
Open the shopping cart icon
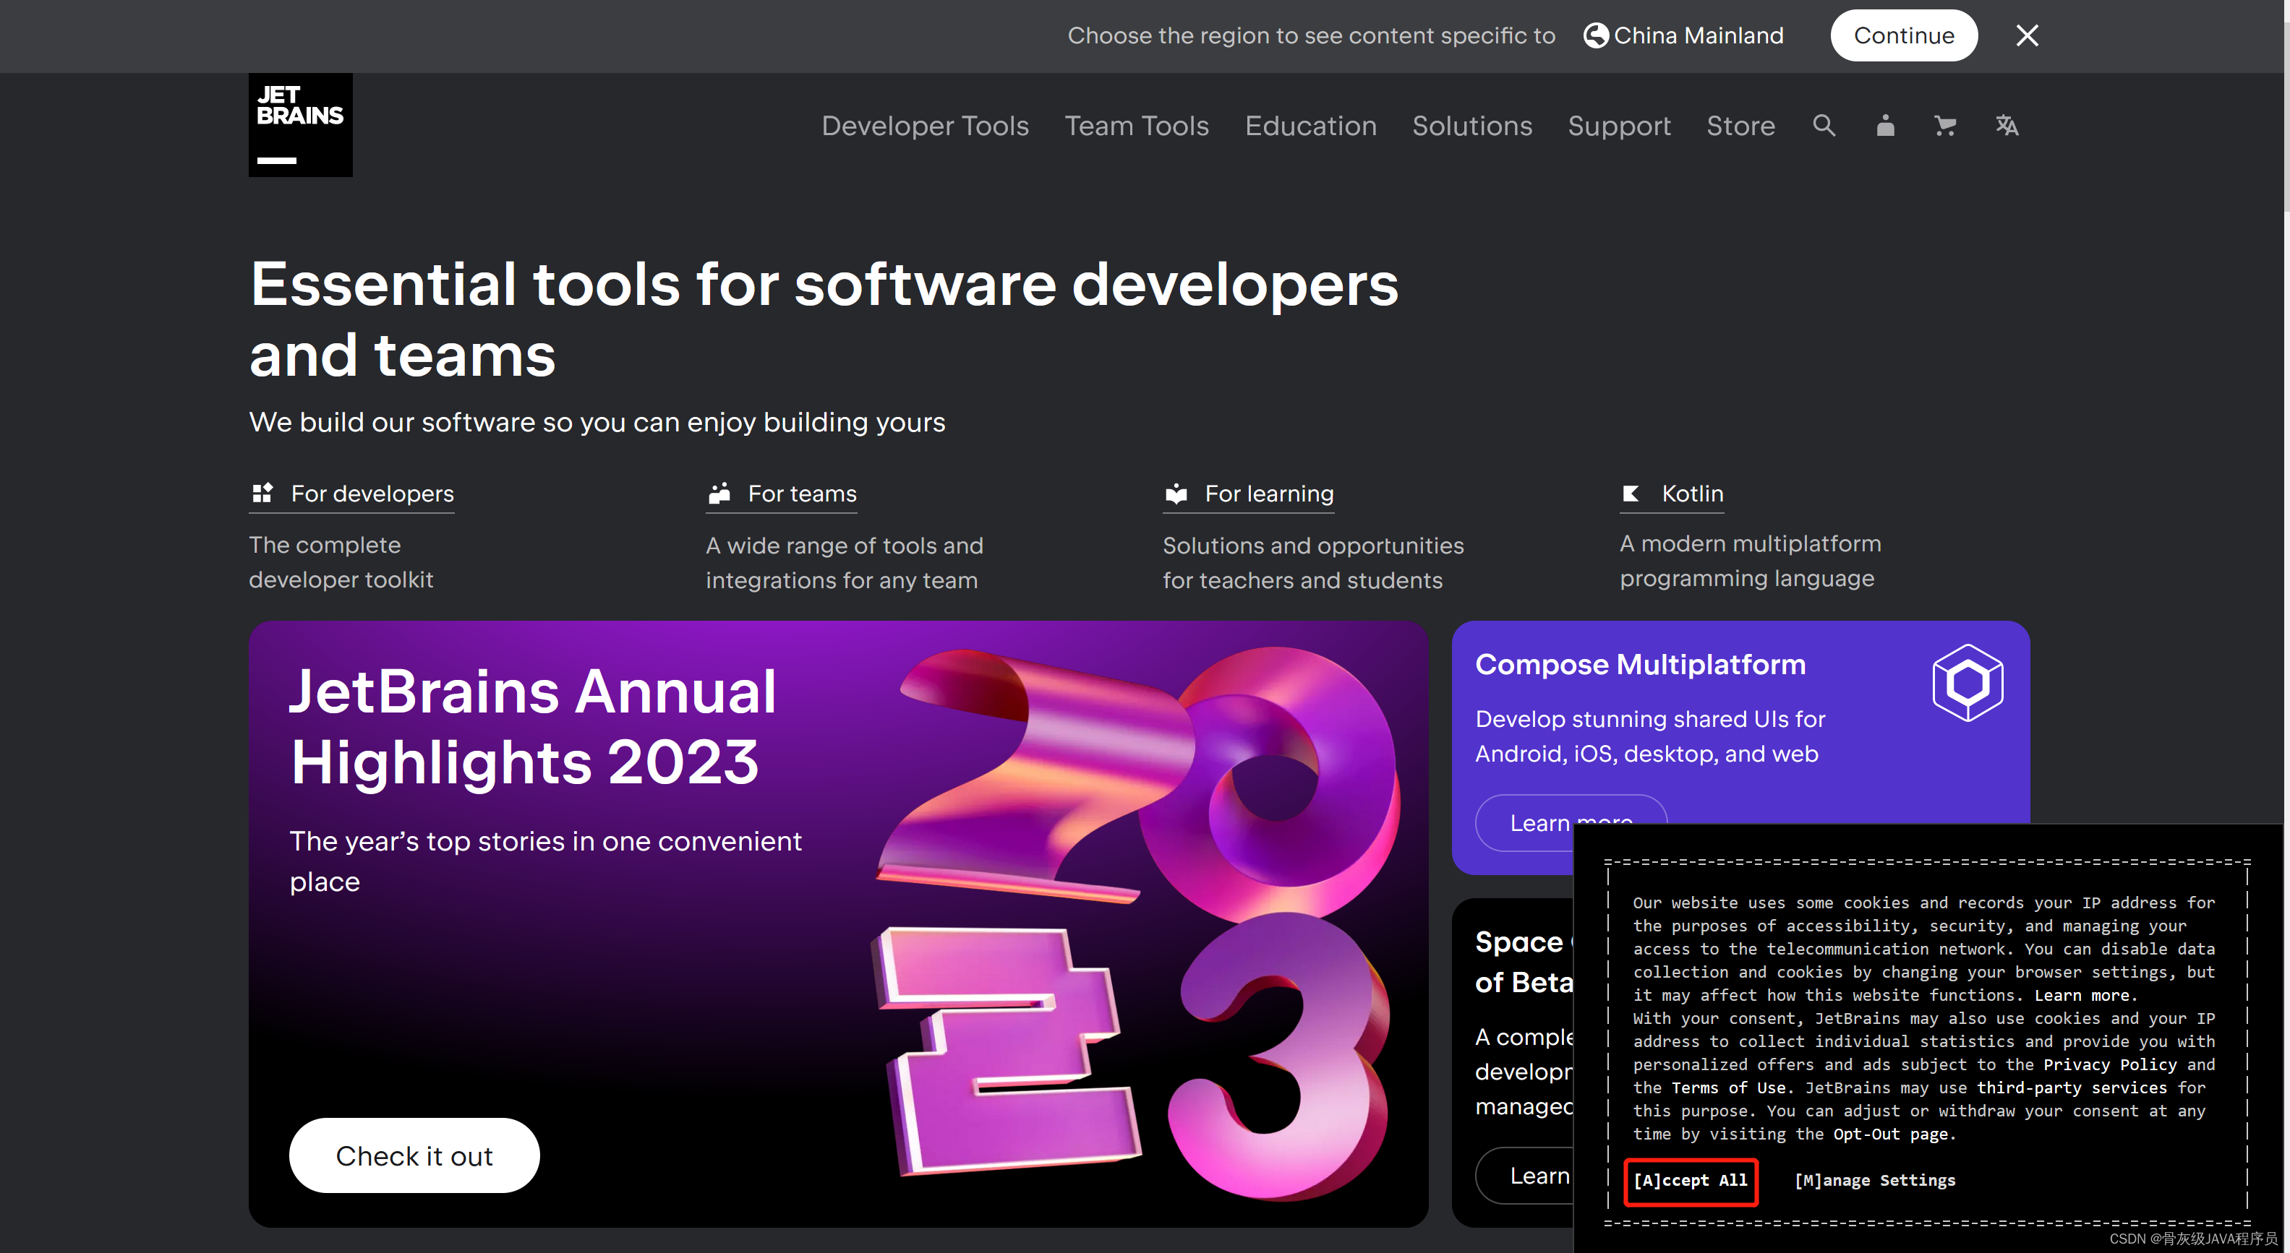point(1945,125)
